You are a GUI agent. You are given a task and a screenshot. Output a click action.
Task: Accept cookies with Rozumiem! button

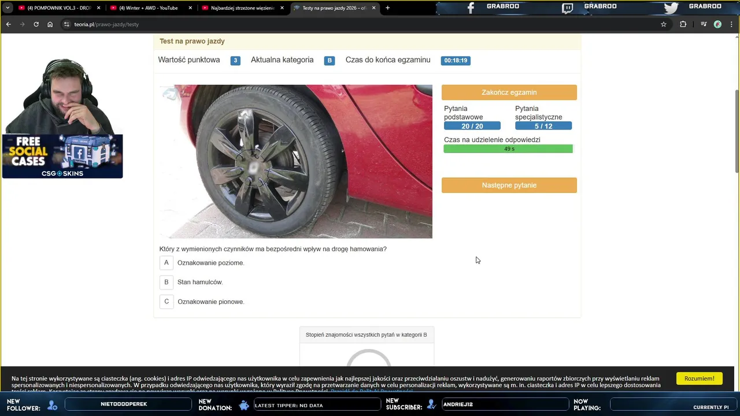700,378
